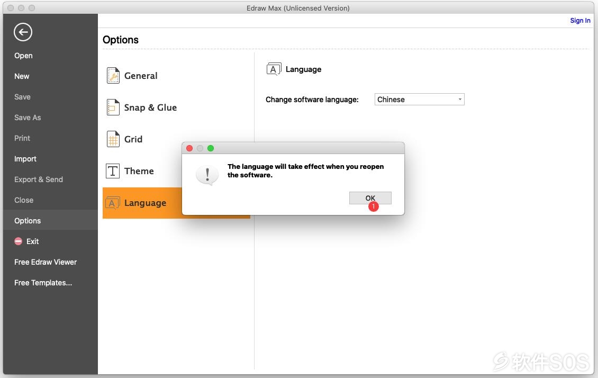
Task: Click the Grid page icon
Action: pyautogui.click(x=113, y=139)
